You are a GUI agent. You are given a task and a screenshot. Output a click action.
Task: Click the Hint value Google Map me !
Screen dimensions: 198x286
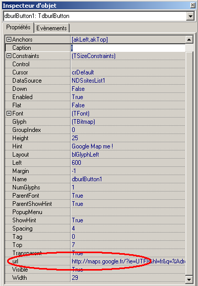[93, 146]
